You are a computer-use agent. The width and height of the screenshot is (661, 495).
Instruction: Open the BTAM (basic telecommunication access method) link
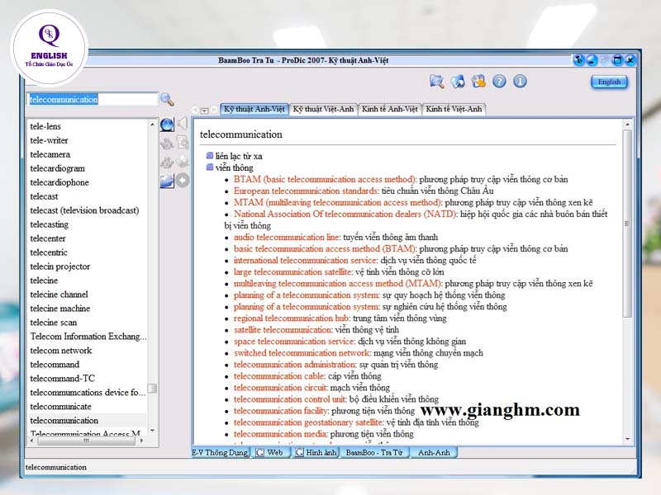(325, 179)
